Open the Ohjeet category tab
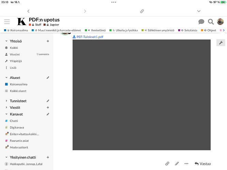The width and height of the screenshot is (227, 170). (x=209, y=30)
